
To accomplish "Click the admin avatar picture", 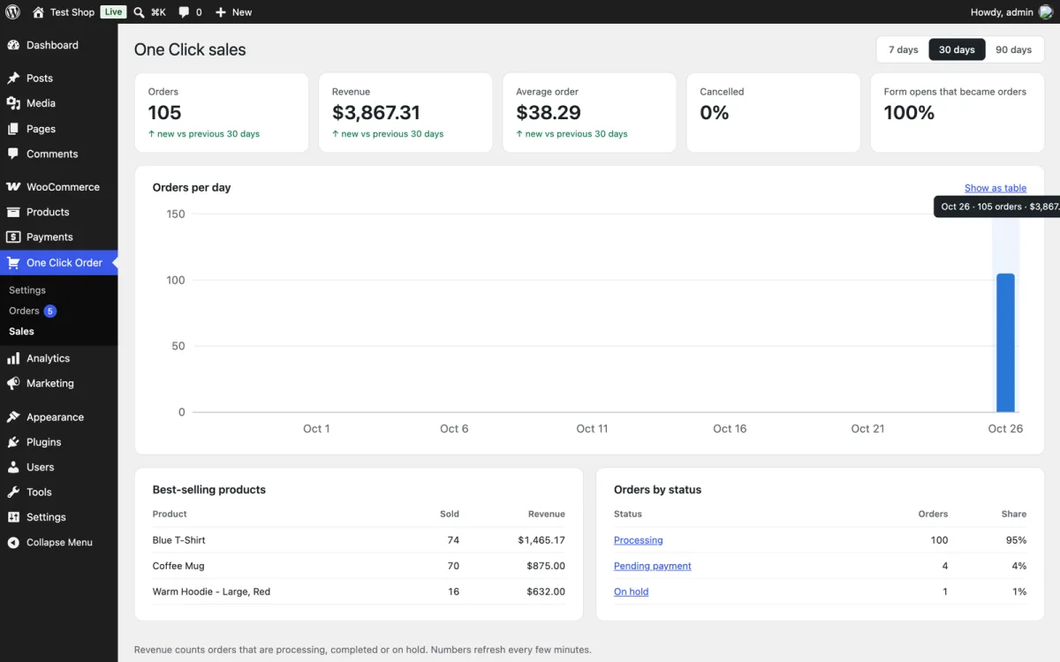I will [1045, 12].
